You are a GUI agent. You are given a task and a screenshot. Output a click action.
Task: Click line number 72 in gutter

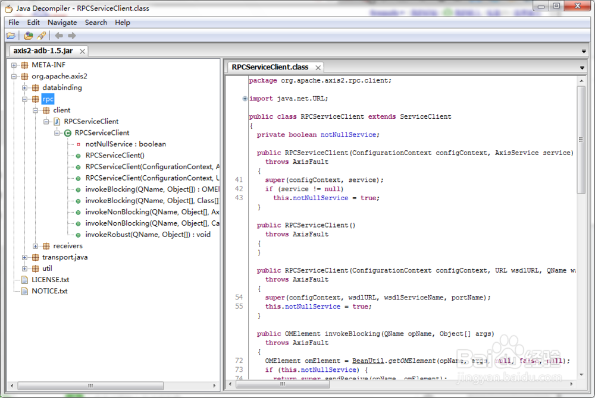click(x=239, y=361)
